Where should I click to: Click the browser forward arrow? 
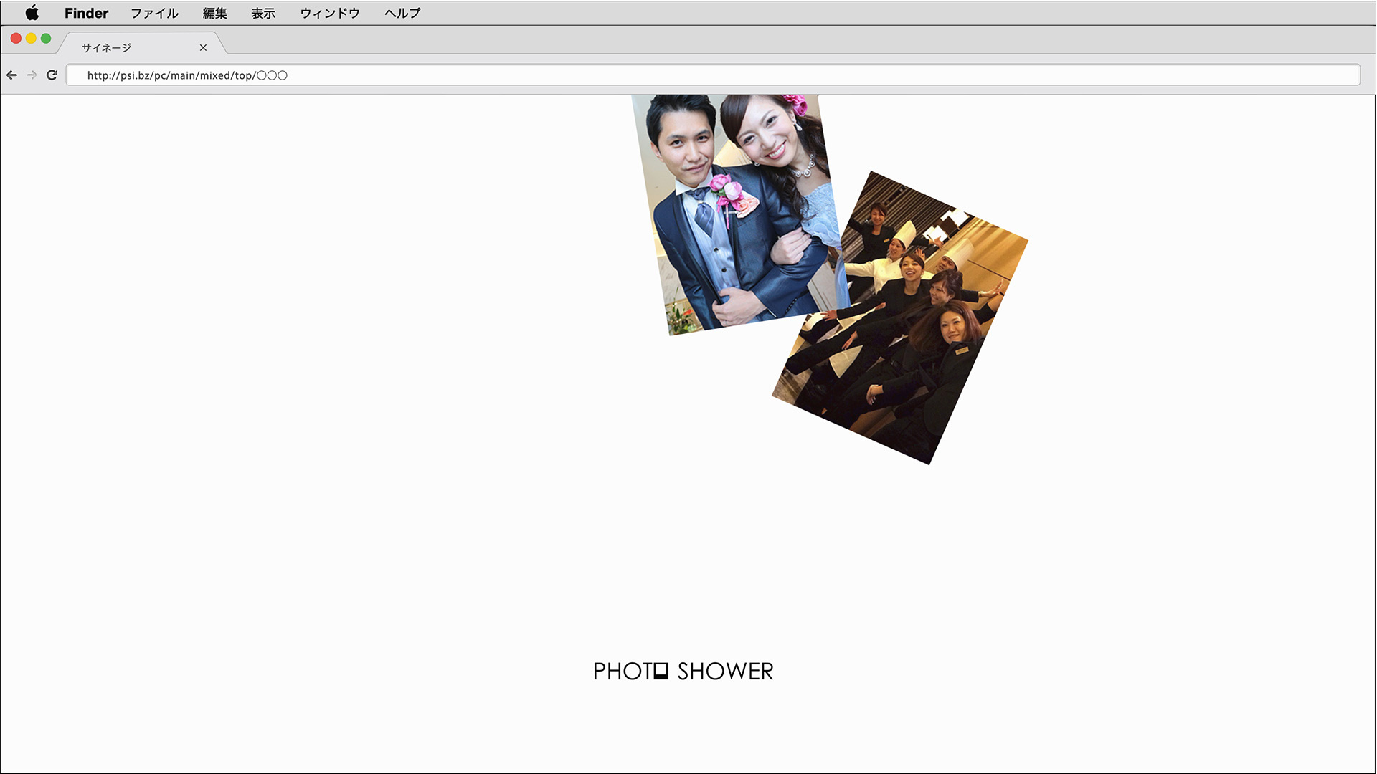(x=32, y=75)
